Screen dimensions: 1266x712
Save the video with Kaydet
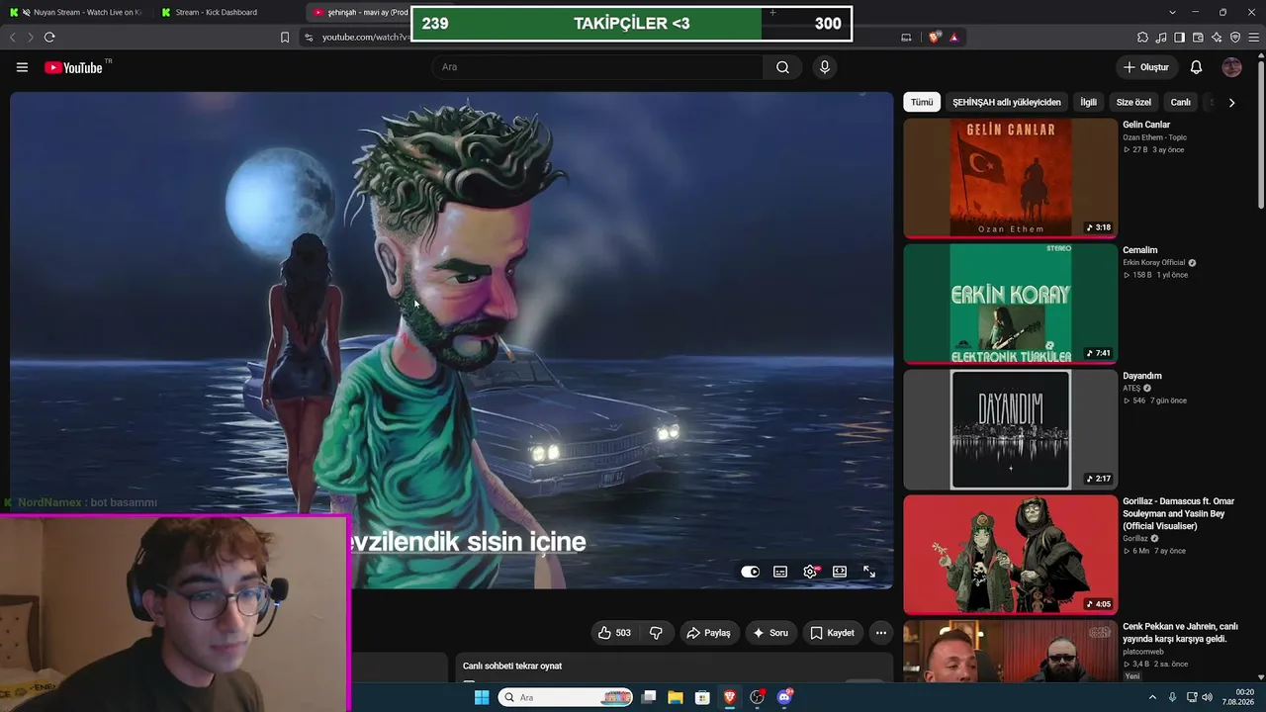(833, 633)
